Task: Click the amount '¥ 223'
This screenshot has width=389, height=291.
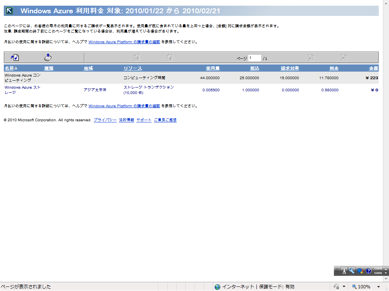Action: click(372, 78)
